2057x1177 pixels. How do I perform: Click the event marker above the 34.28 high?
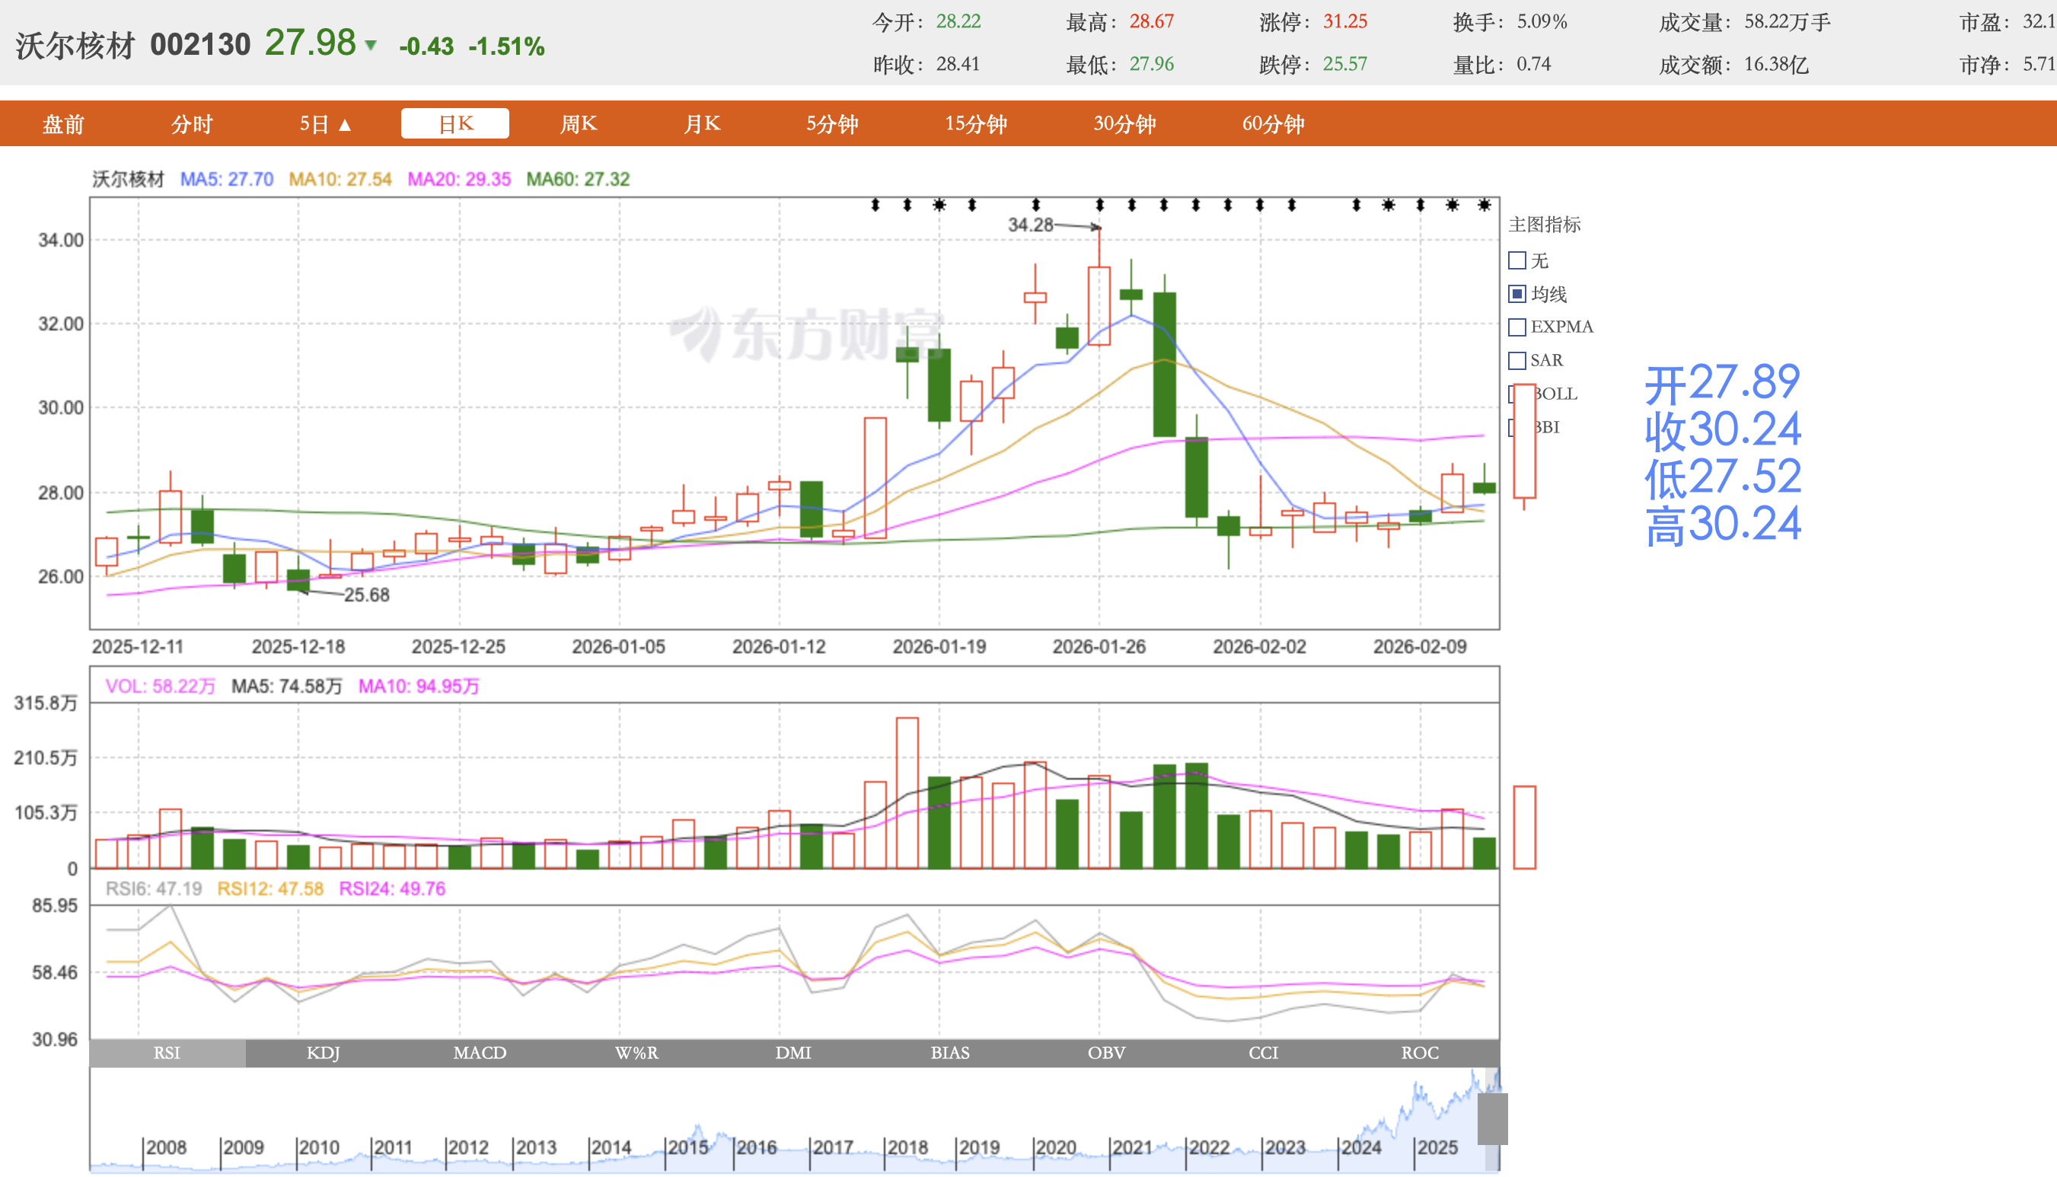(1099, 206)
